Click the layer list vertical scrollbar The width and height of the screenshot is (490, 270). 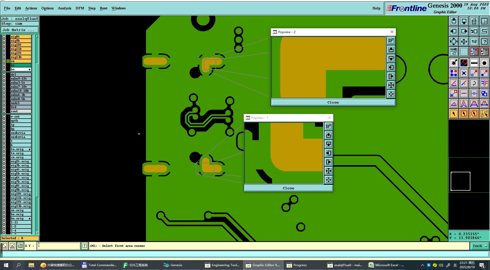pos(37,130)
